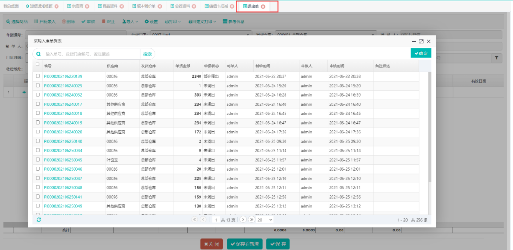Screen dimensions: 513x250
Task: Tick the checkbox for PI0000202106220139
Action: 38,76
